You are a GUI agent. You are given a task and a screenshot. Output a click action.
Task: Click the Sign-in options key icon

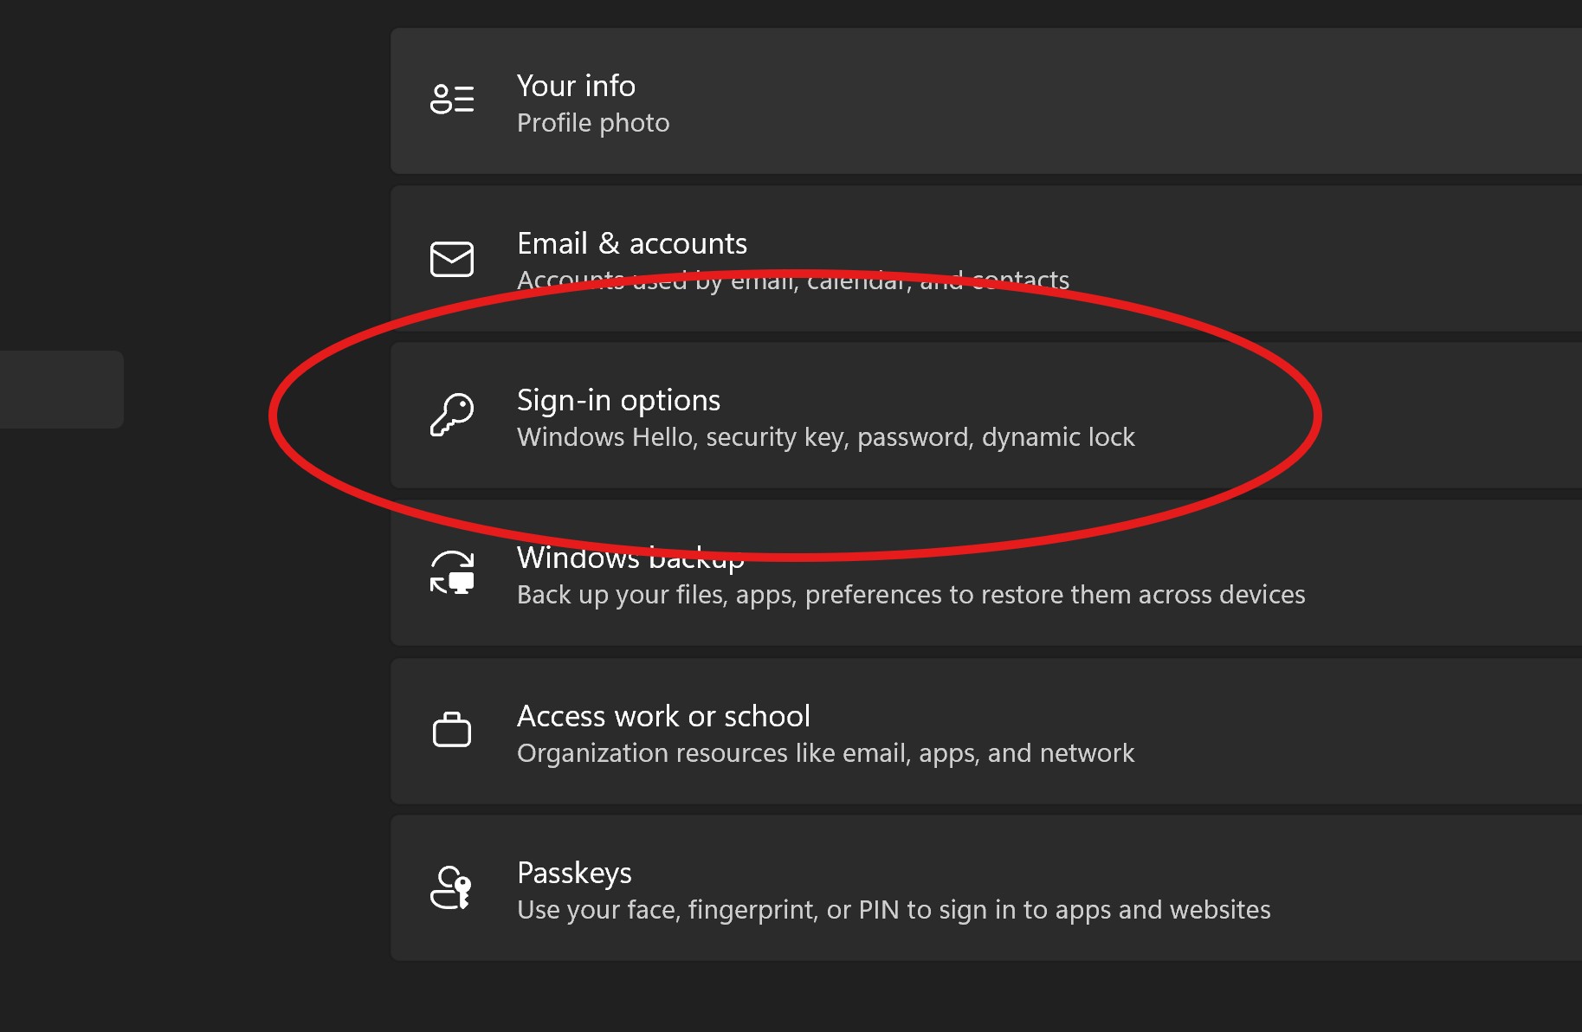(x=452, y=416)
